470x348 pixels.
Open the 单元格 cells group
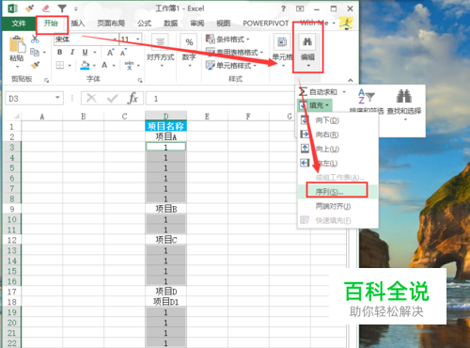pyautogui.click(x=282, y=50)
